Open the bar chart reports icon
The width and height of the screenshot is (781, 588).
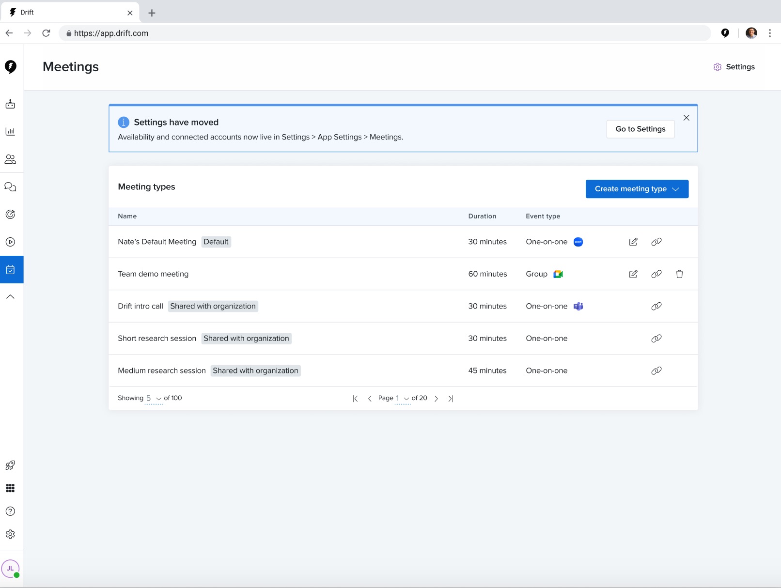click(10, 131)
